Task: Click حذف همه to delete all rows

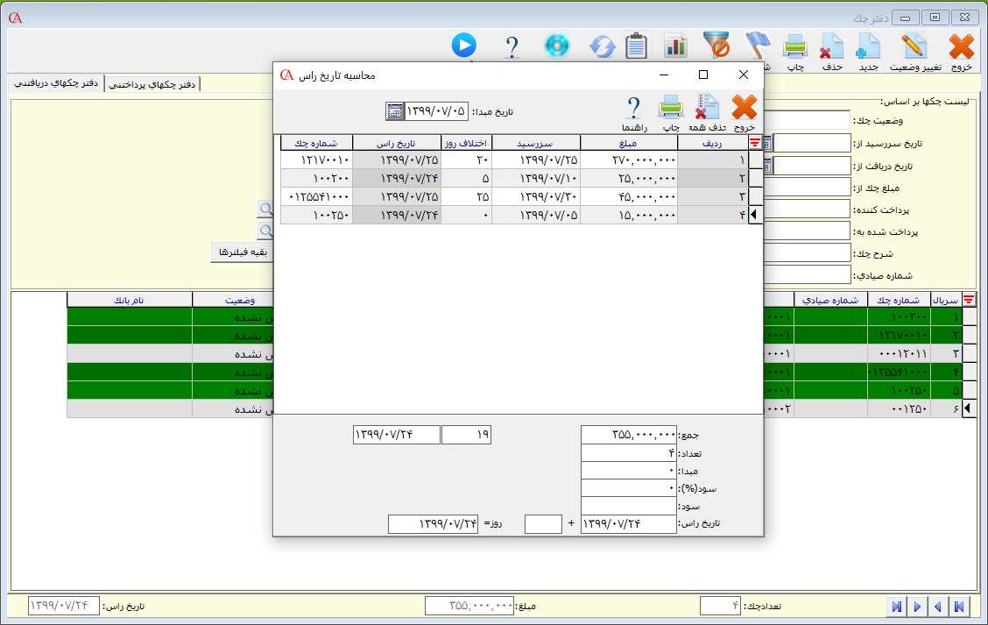Action: (x=706, y=108)
